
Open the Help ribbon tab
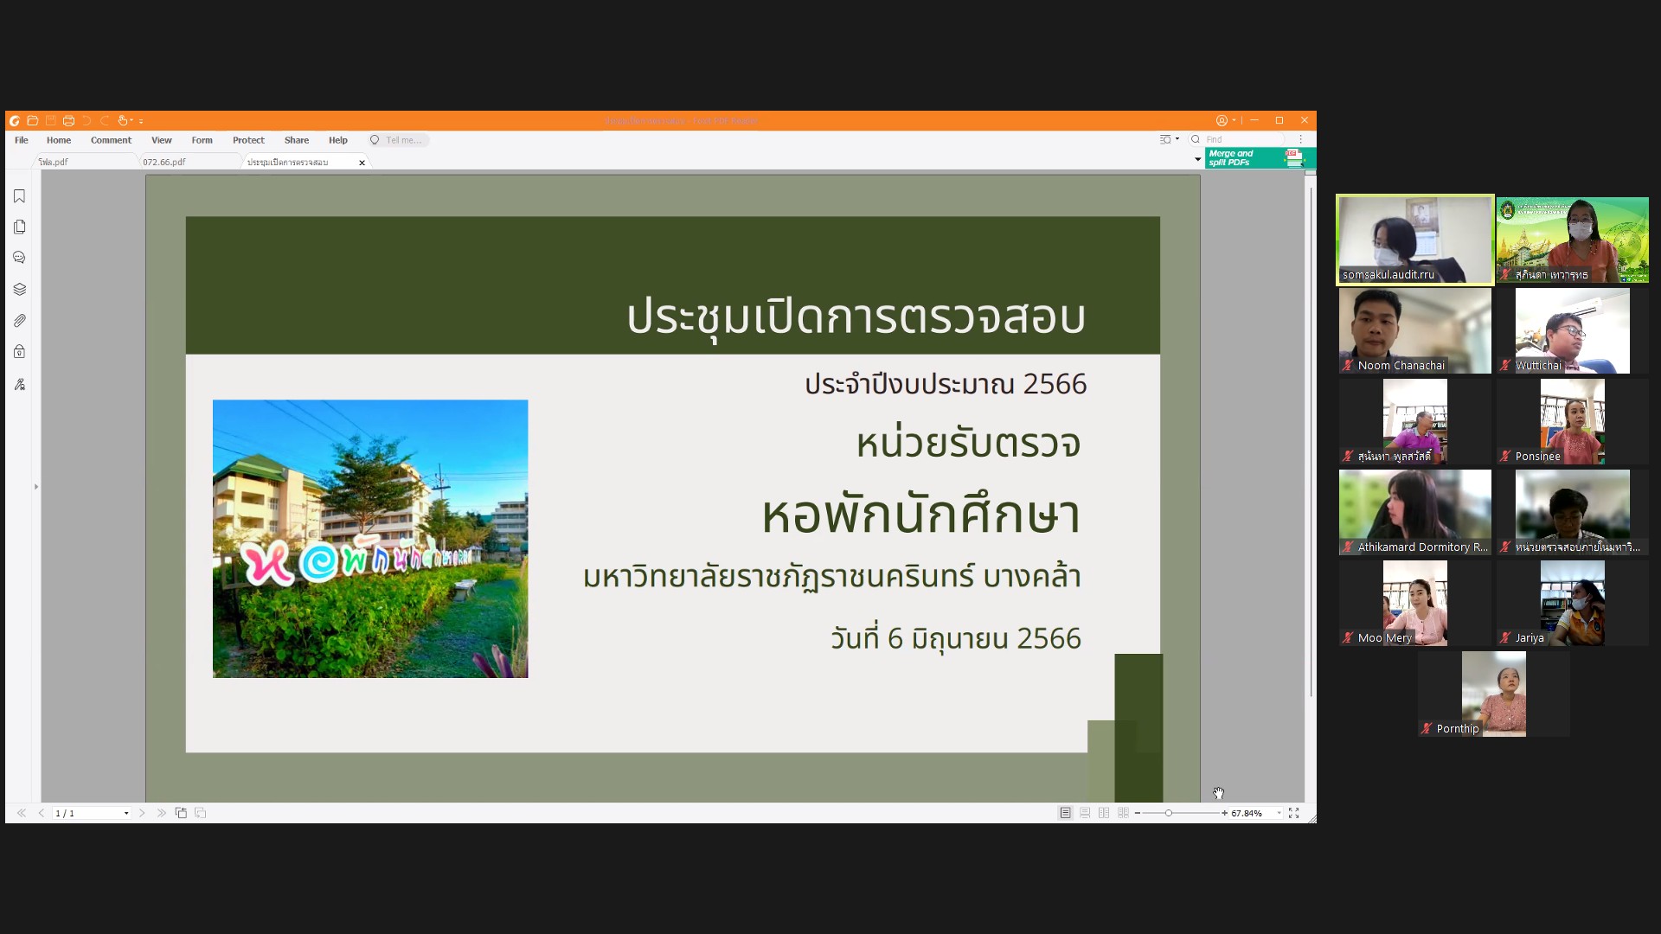[338, 140]
